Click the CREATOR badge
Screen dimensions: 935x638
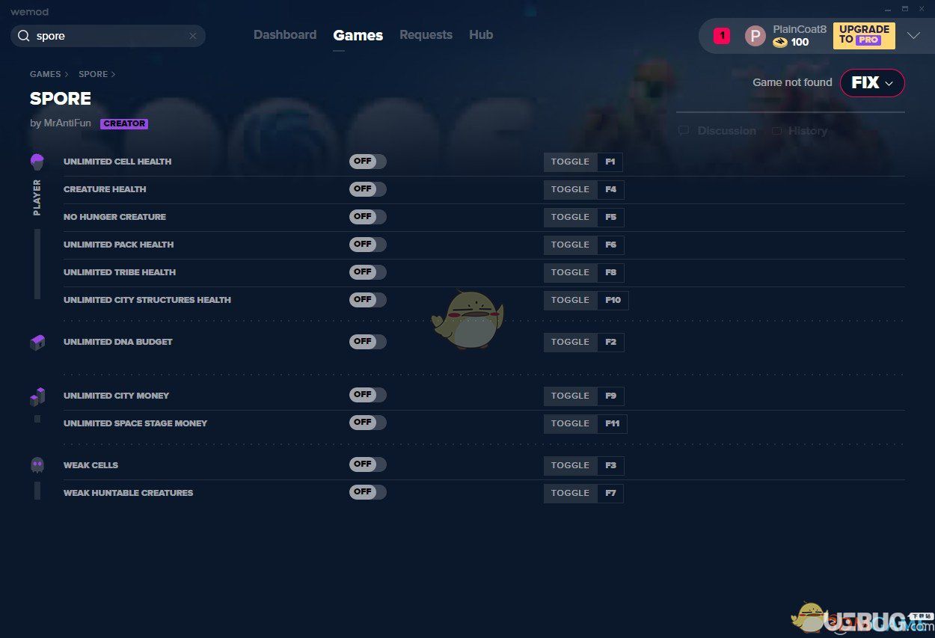tap(124, 123)
